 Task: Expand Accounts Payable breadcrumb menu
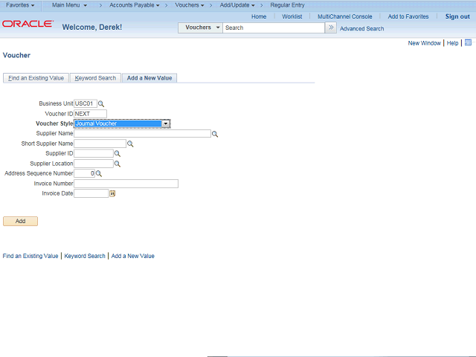134,5
